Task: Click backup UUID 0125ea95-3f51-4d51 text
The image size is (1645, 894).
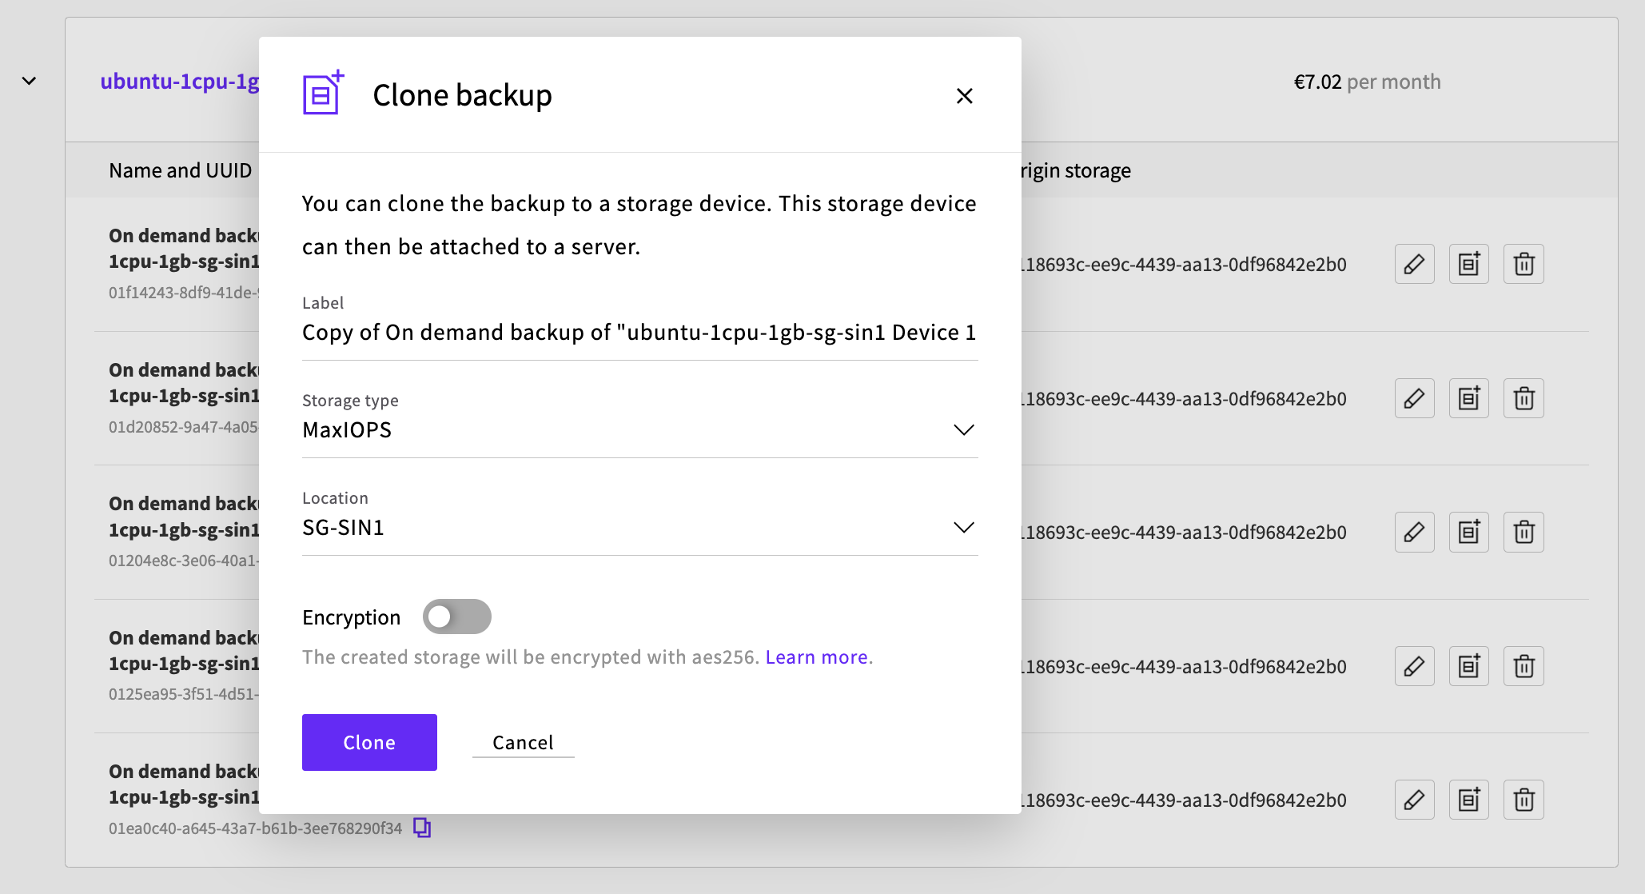Action: pos(184,694)
